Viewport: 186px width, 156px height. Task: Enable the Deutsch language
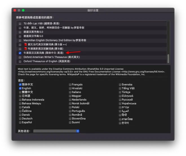20,119
